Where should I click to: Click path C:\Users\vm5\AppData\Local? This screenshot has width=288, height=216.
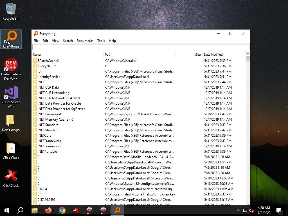[x=127, y=76]
